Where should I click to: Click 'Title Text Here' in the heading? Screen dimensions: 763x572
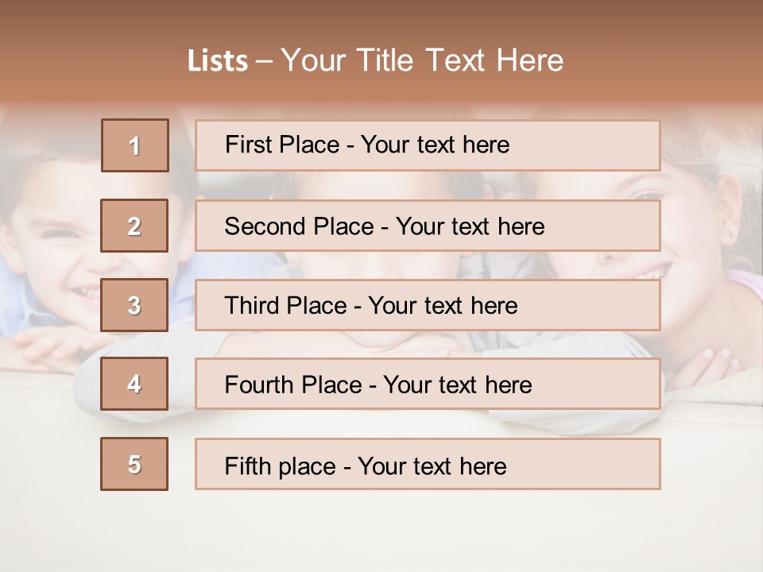click(x=460, y=60)
